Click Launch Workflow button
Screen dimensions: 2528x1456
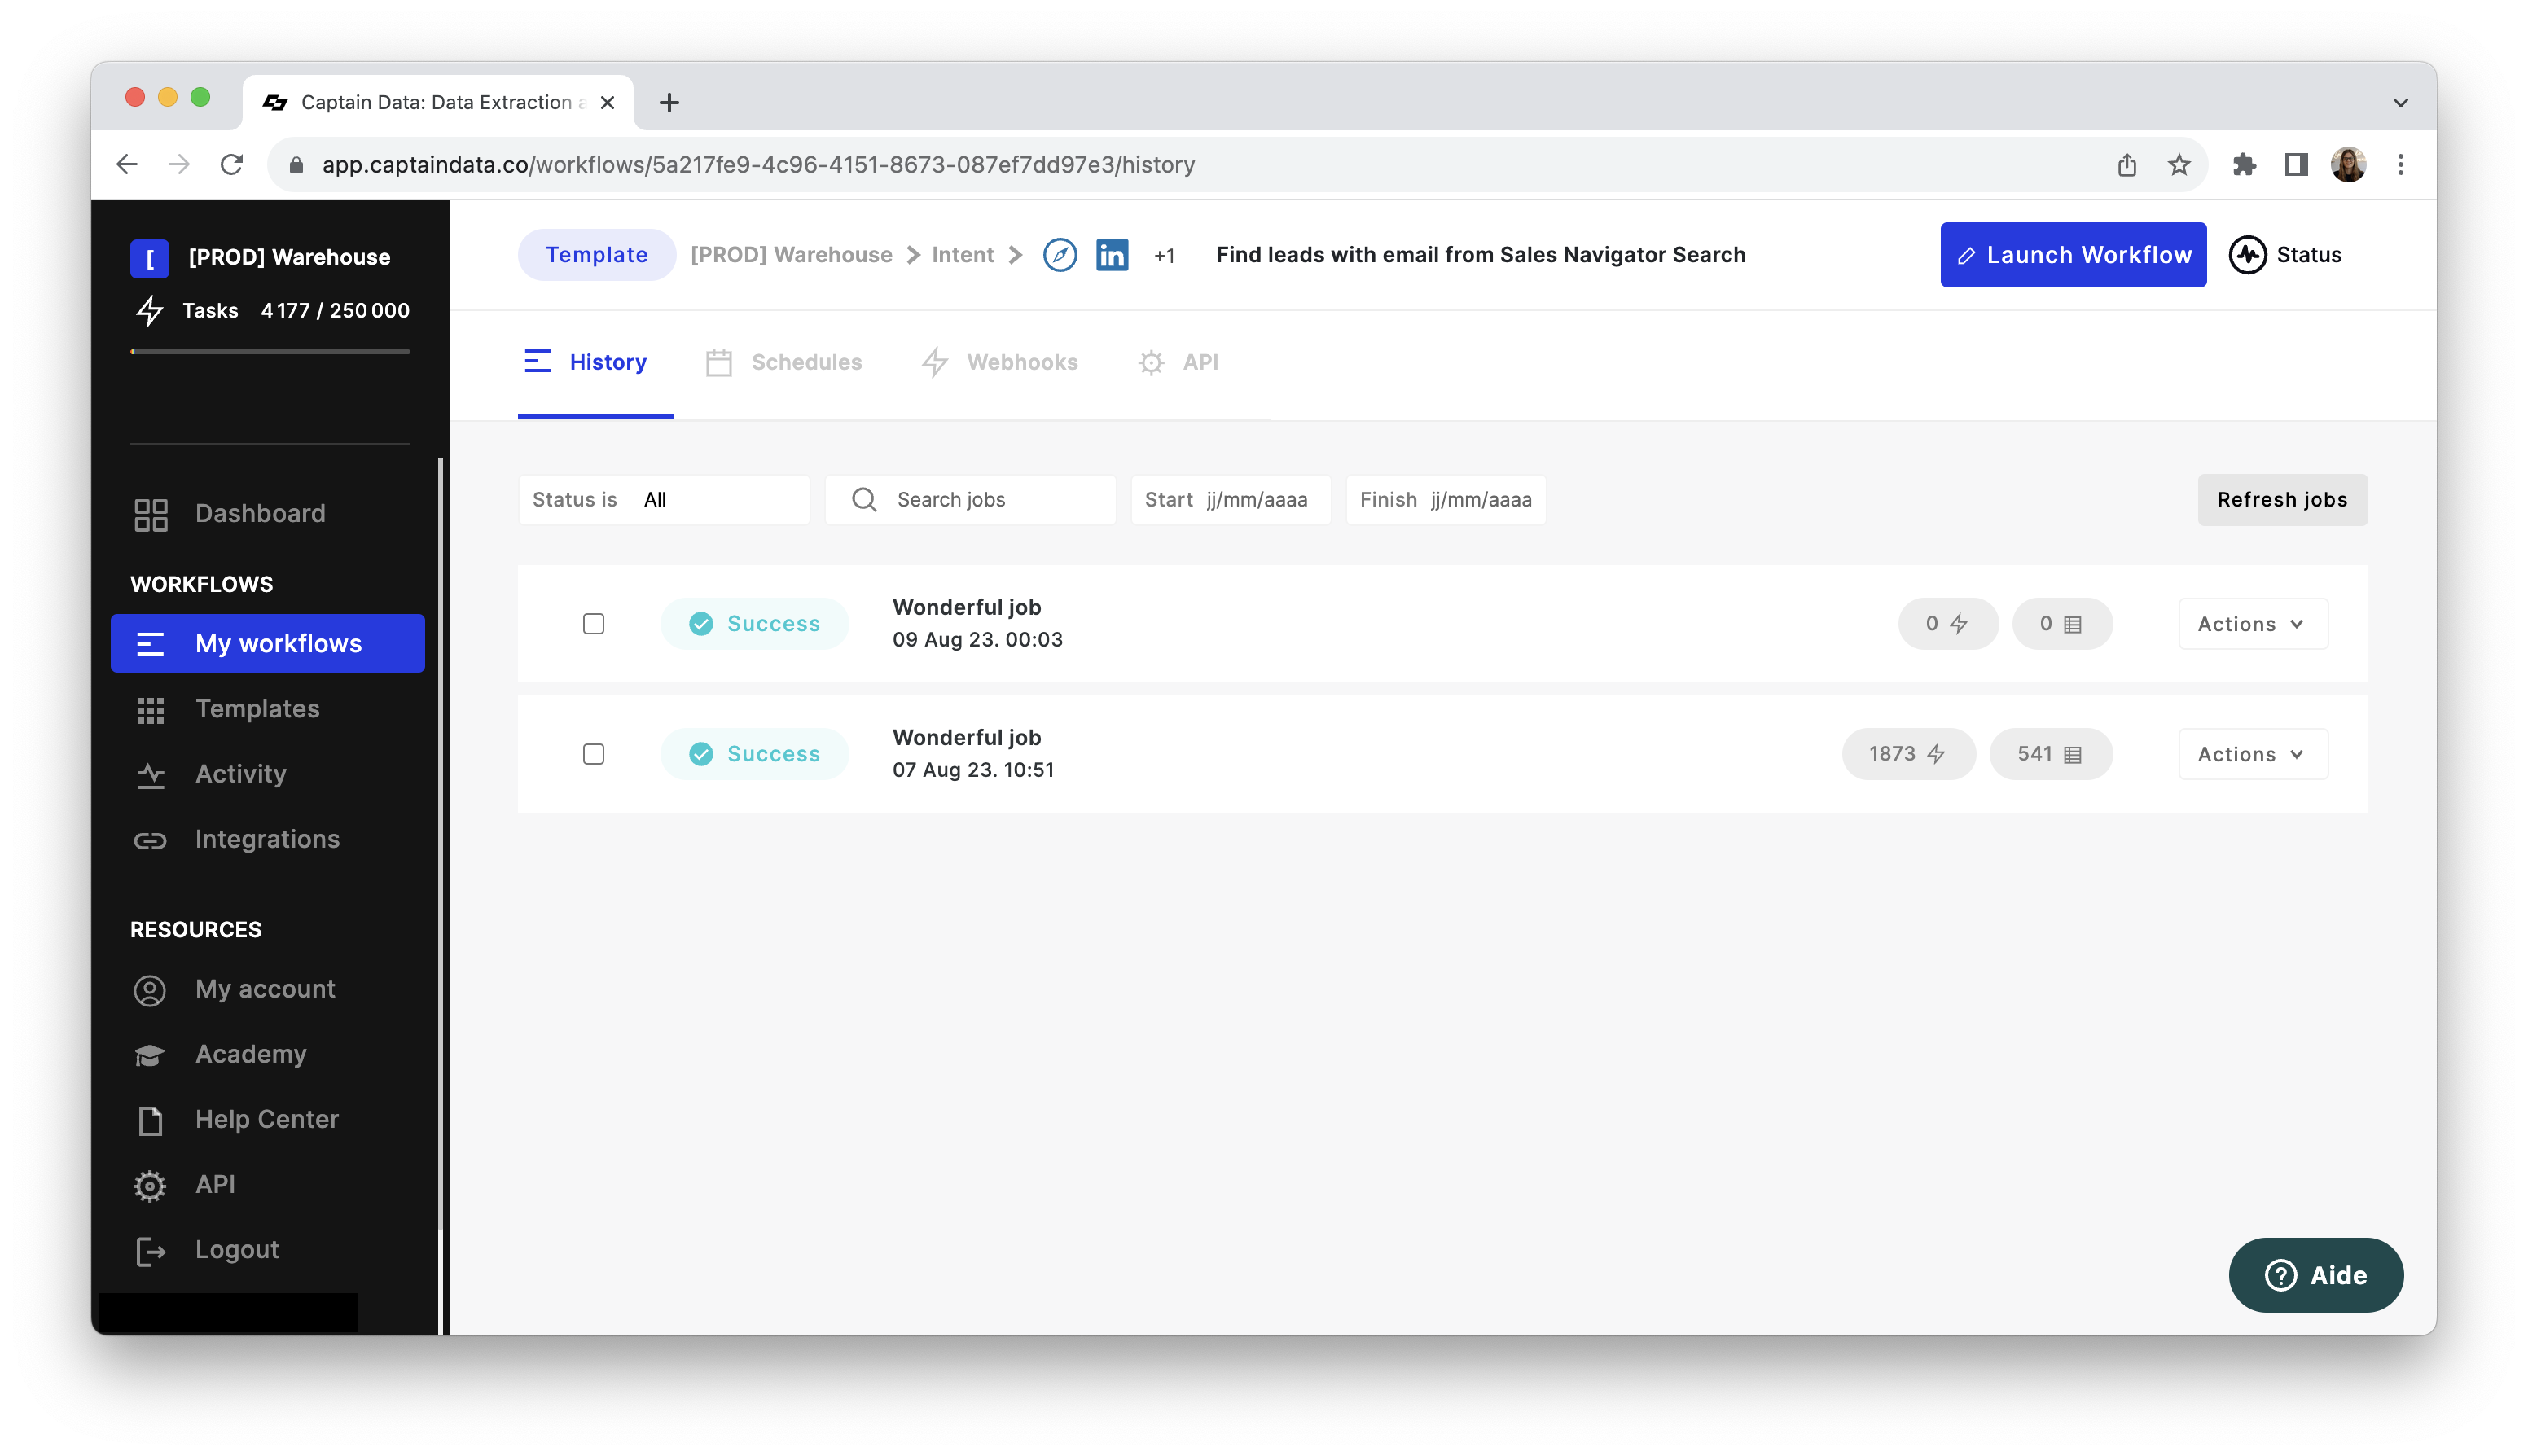click(x=2072, y=255)
